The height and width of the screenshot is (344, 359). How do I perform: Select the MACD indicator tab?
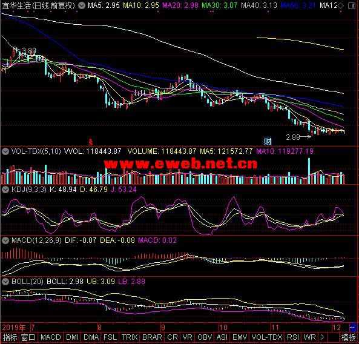pos(51,337)
